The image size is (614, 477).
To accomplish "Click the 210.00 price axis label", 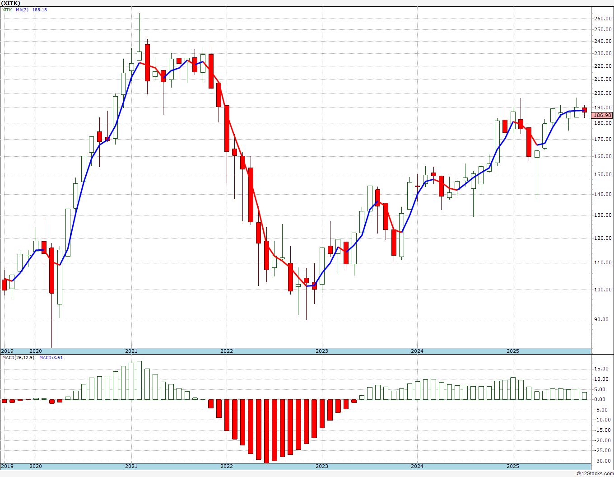I will (603, 79).
